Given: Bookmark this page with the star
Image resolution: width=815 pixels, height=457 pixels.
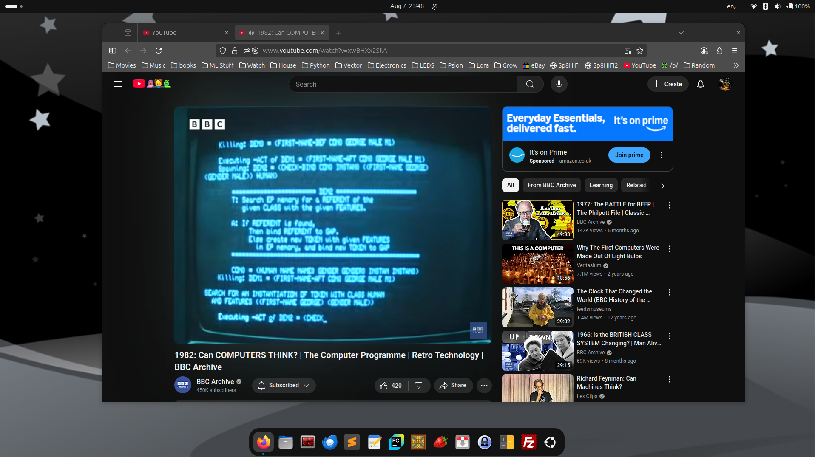Looking at the screenshot, I should tap(640, 51).
